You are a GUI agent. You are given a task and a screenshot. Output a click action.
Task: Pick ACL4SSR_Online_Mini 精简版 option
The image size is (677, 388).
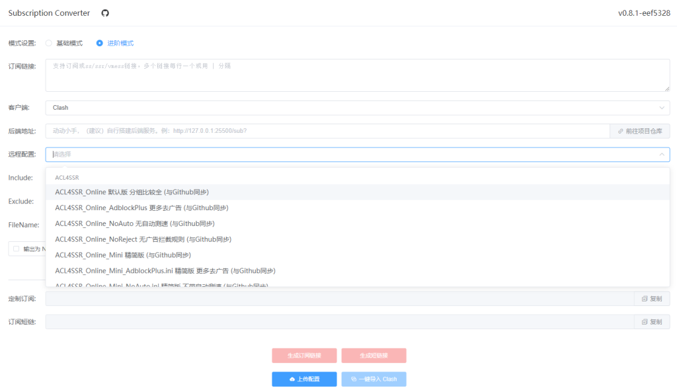coord(123,255)
